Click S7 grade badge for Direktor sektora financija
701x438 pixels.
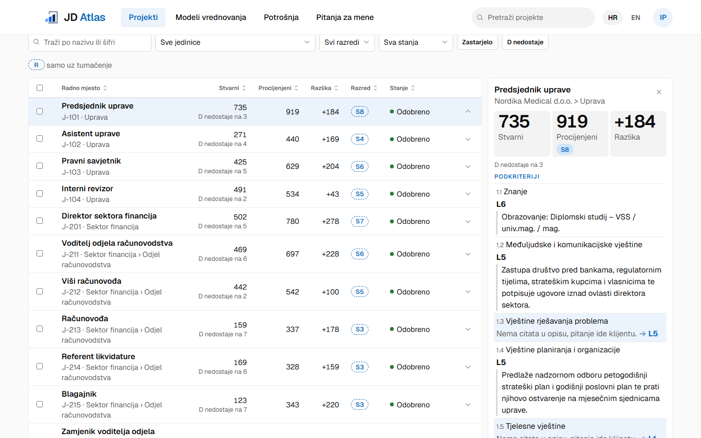360,221
